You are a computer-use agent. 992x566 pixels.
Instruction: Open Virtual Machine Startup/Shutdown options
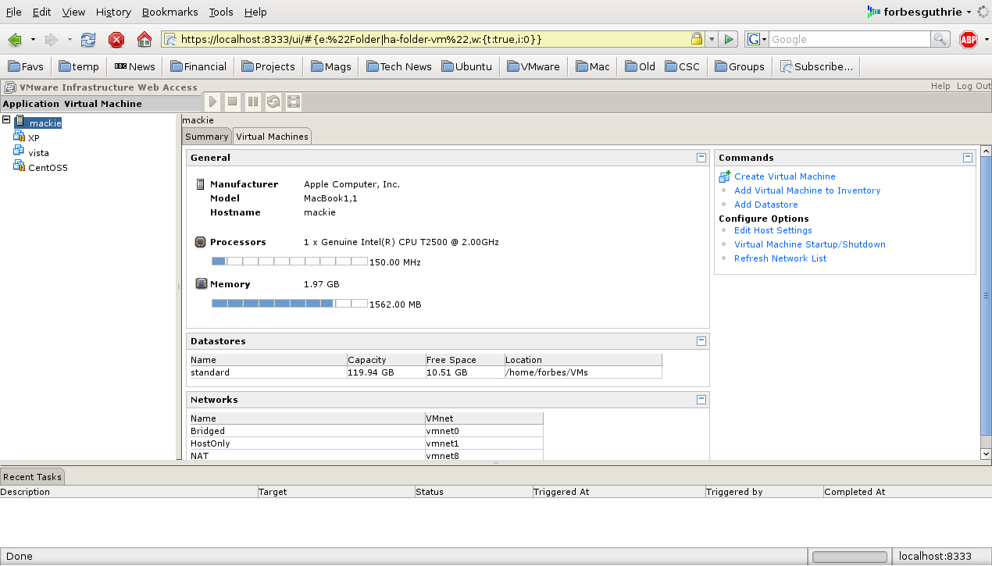(810, 244)
